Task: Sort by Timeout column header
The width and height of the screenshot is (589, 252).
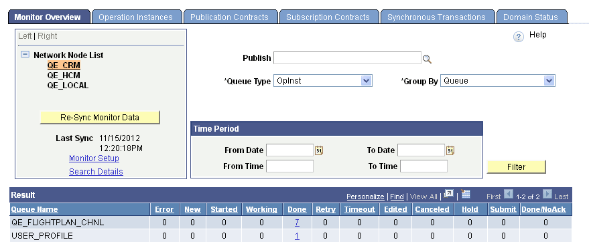Action: pyautogui.click(x=359, y=209)
